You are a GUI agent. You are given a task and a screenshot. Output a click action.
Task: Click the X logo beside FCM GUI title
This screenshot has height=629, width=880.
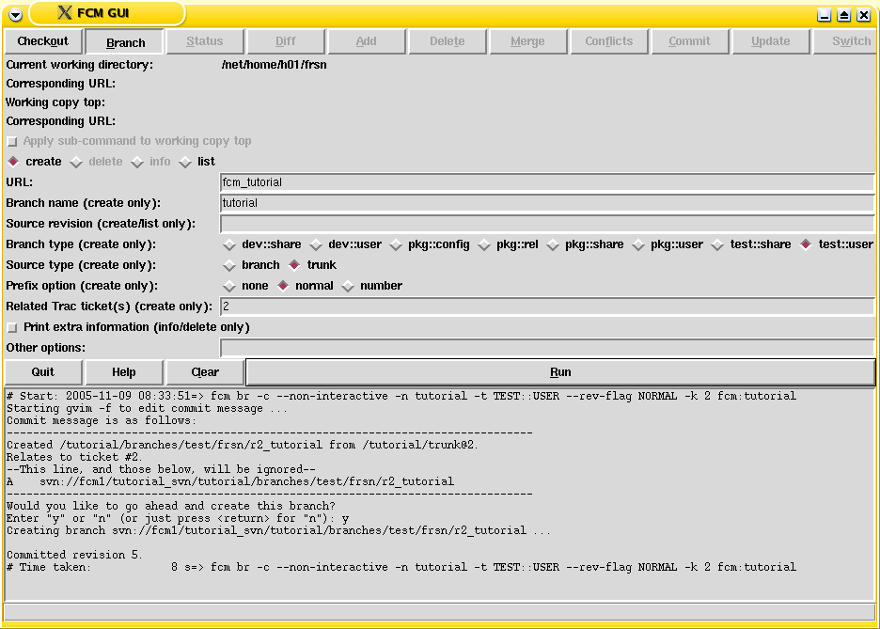point(64,13)
